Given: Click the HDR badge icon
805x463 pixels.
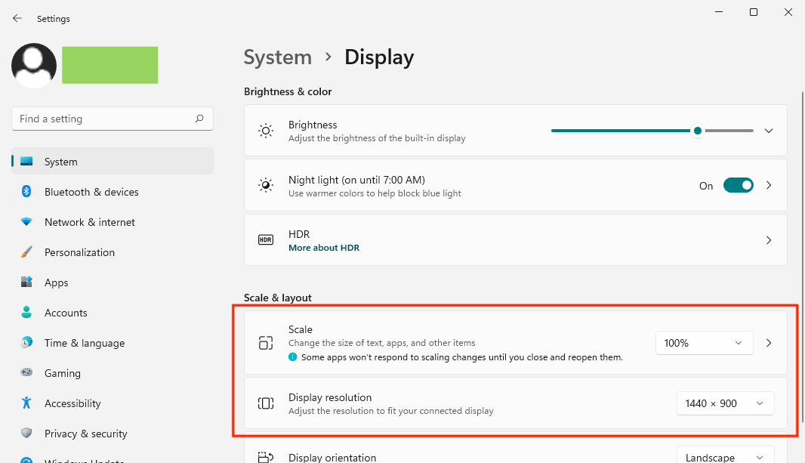Looking at the screenshot, I should point(265,239).
